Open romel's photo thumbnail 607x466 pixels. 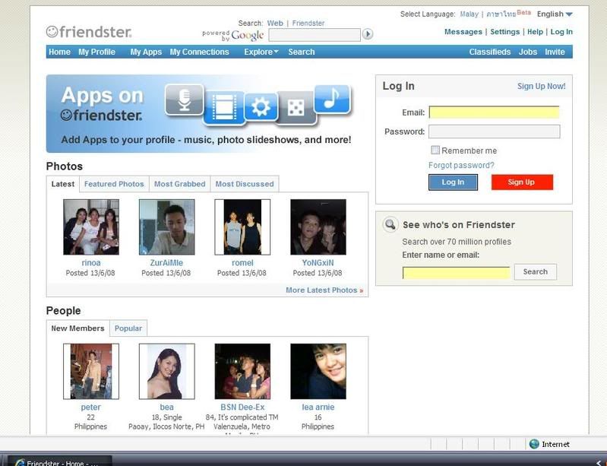(x=242, y=227)
